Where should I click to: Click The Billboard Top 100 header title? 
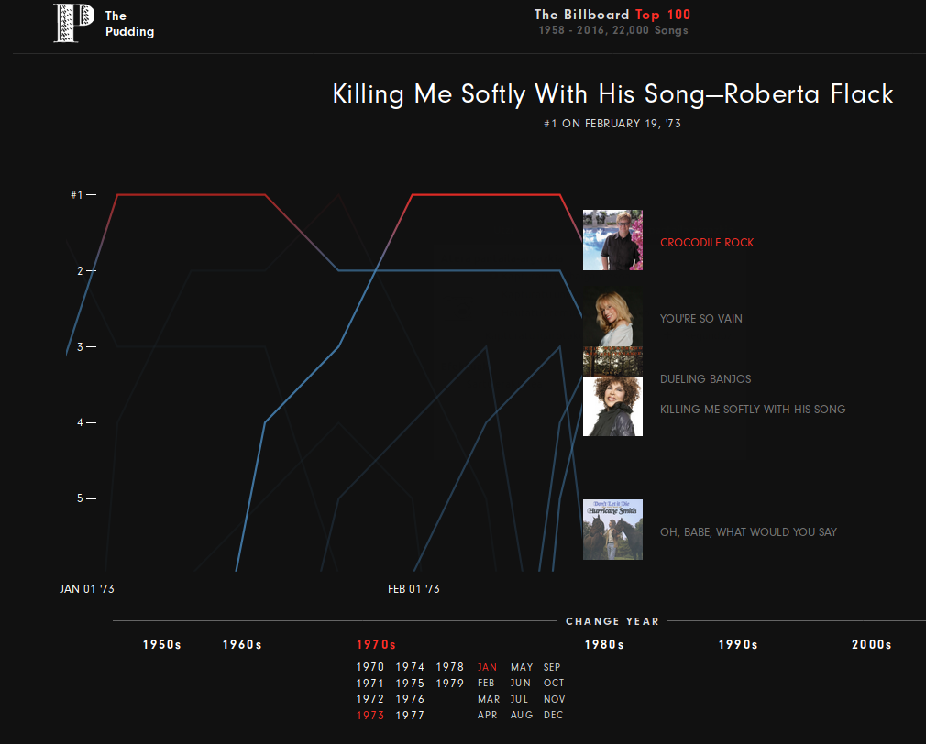[612, 15]
